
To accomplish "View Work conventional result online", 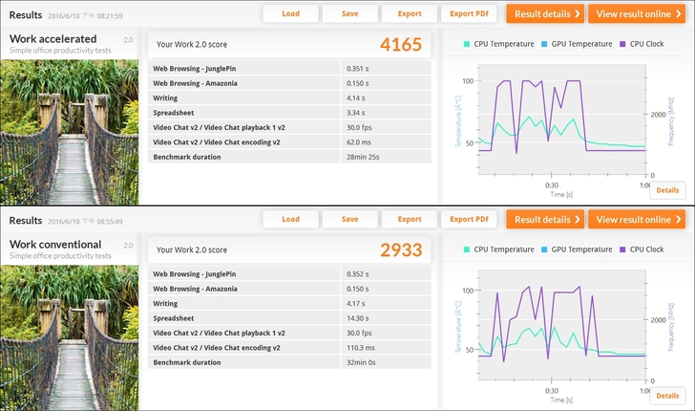I will point(636,219).
